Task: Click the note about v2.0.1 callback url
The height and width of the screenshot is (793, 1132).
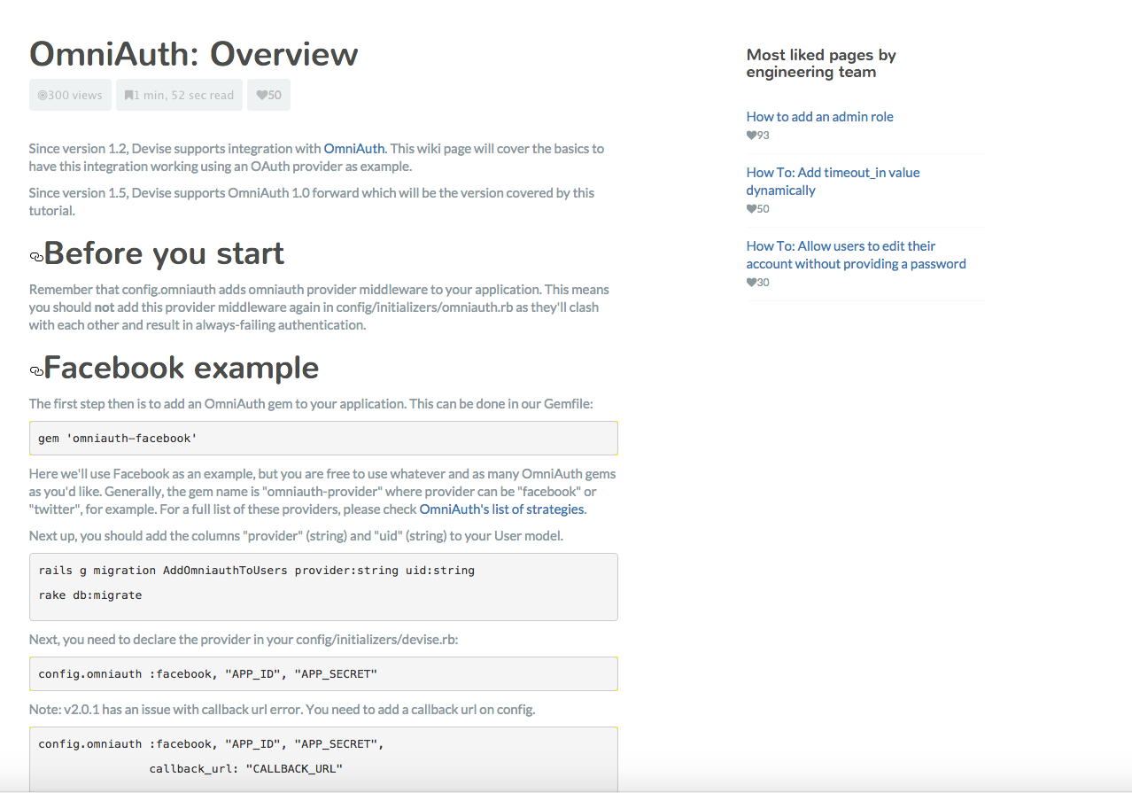Action: (x=283, y=709)
